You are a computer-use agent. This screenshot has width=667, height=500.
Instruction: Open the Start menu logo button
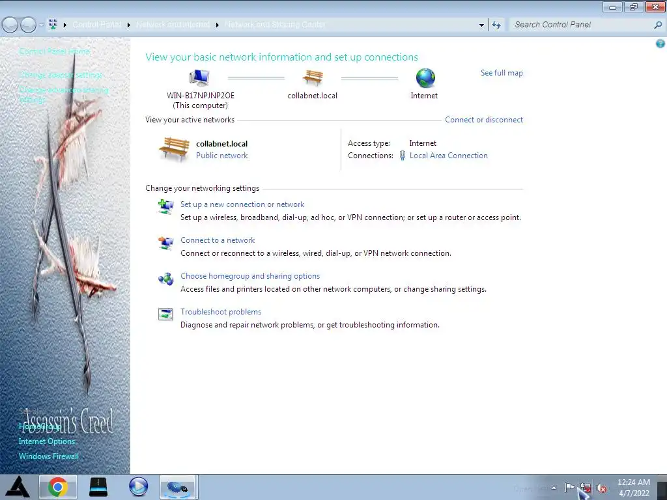[18, 487]
